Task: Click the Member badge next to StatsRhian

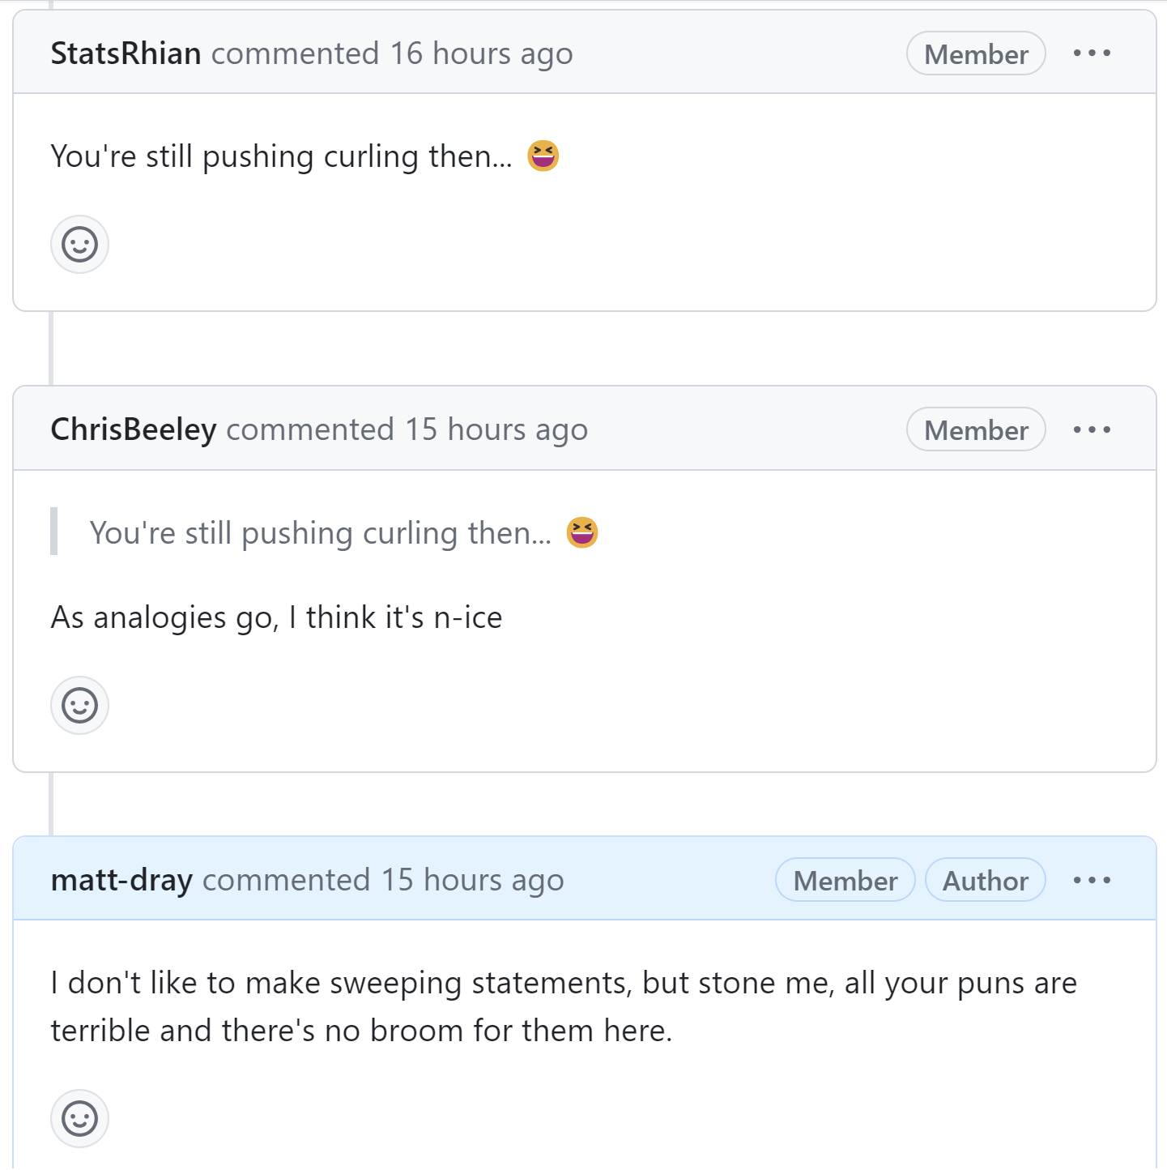Action: tap(975, 53)
